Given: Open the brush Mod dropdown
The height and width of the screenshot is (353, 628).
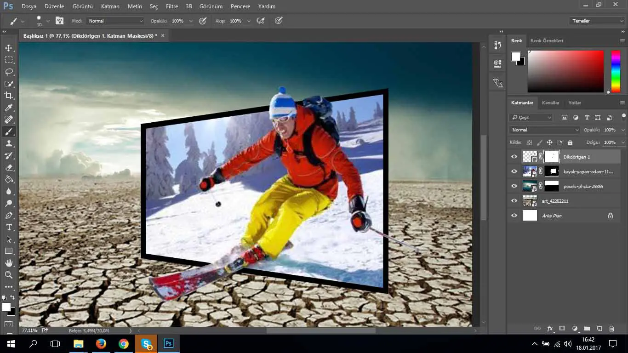Looking at the screenshot, I should click(115, 21).
